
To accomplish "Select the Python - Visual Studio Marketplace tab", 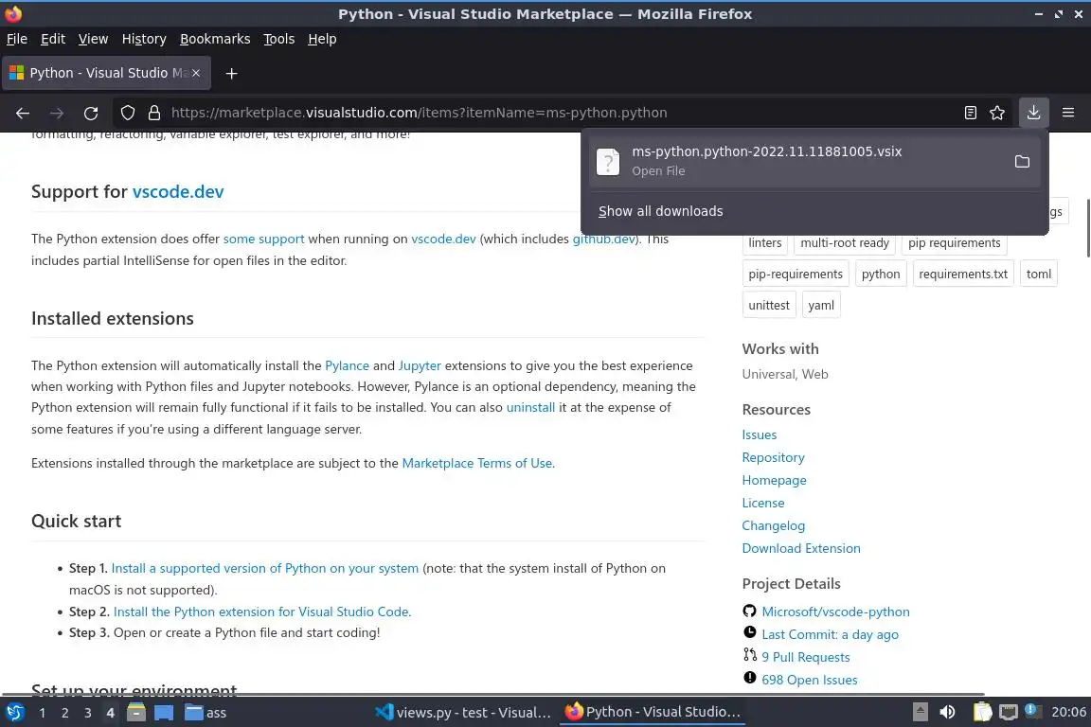I will click(x=106, y=73).
